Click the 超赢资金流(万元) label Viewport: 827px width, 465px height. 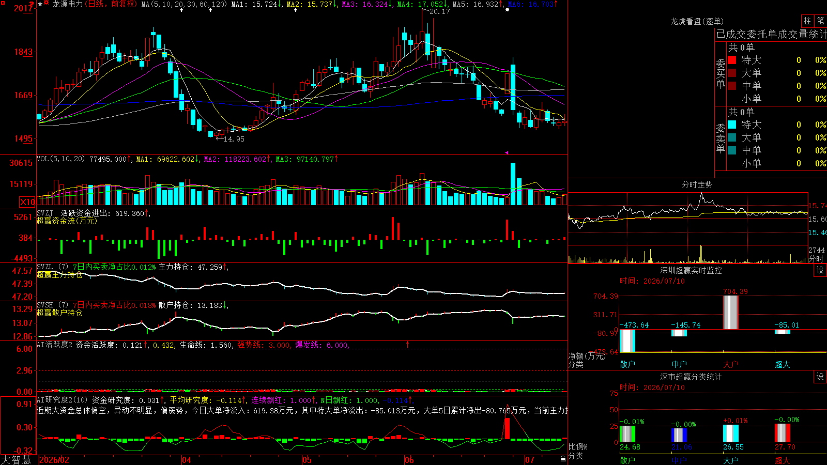click(67, 221)
